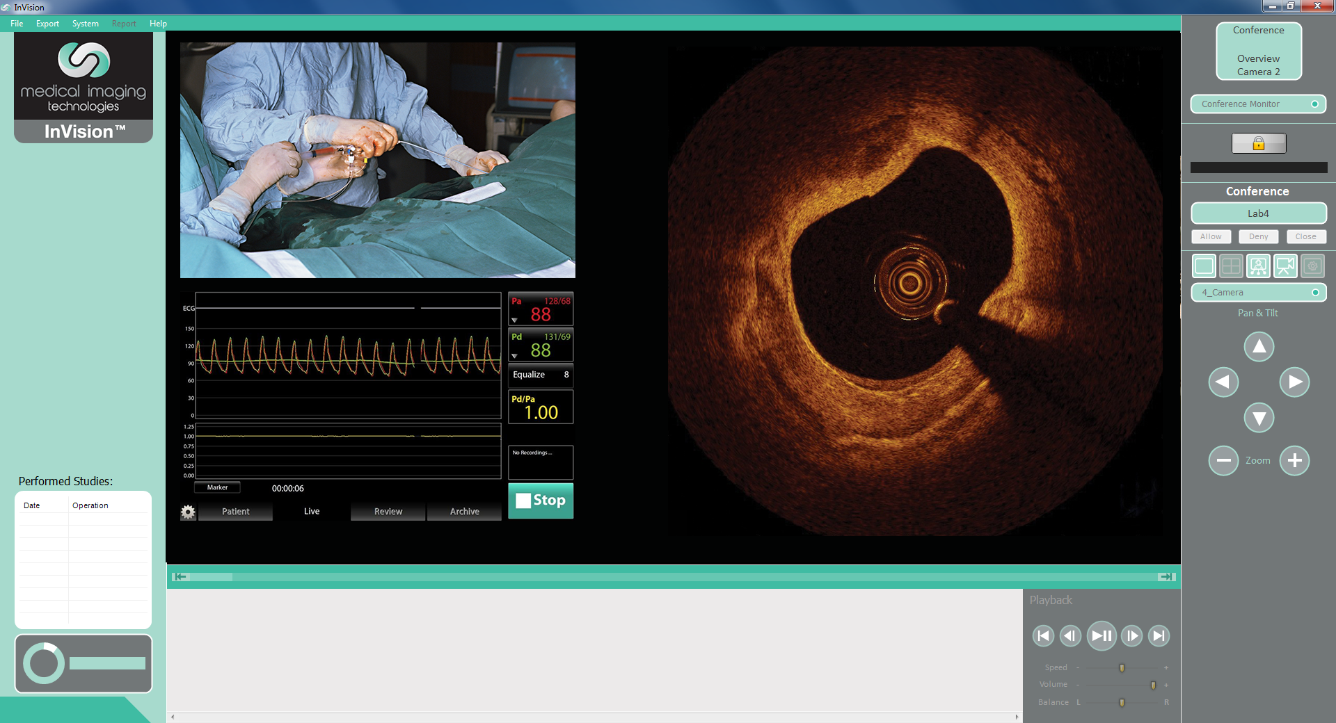Click the Close conference button

(x=1306, y=237)
